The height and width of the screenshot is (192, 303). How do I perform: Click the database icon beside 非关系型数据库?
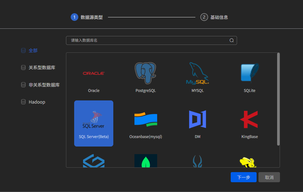point(23,85)
